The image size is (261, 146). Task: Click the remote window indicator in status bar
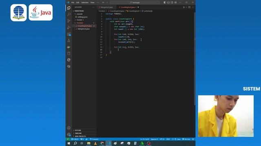[68, 139]
